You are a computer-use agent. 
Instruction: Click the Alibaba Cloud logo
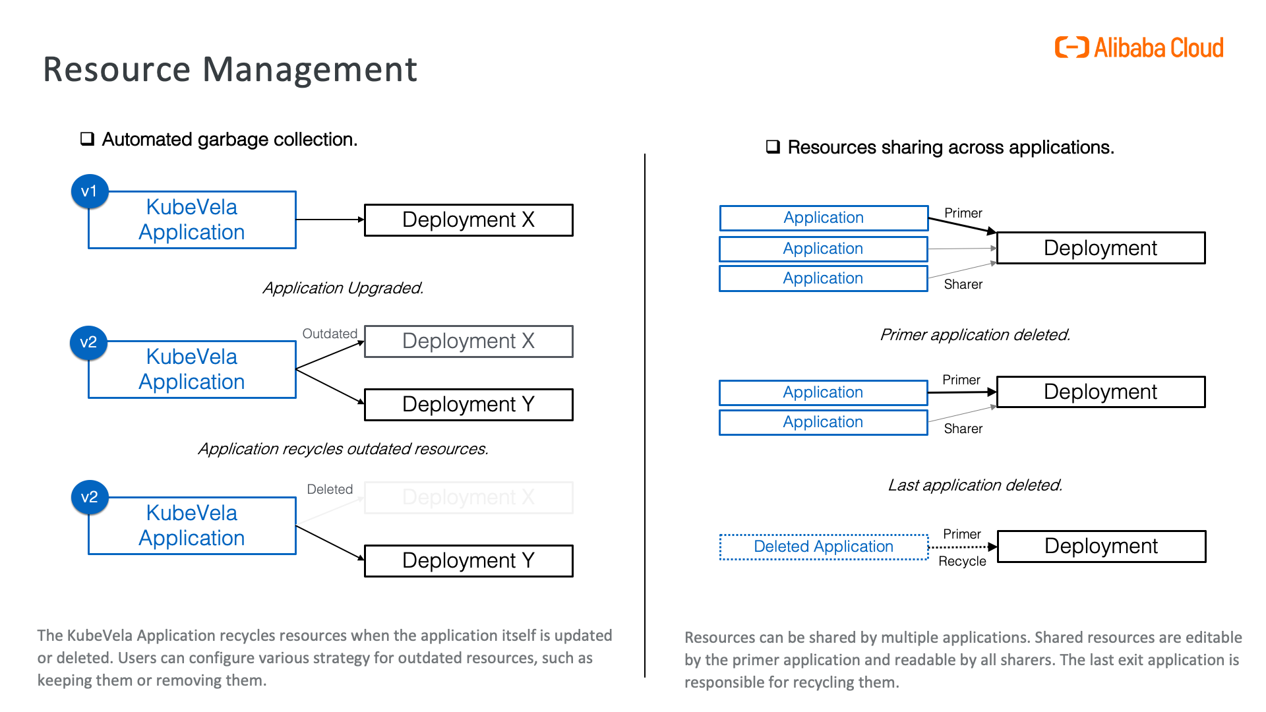click(x=1139, y=47)
